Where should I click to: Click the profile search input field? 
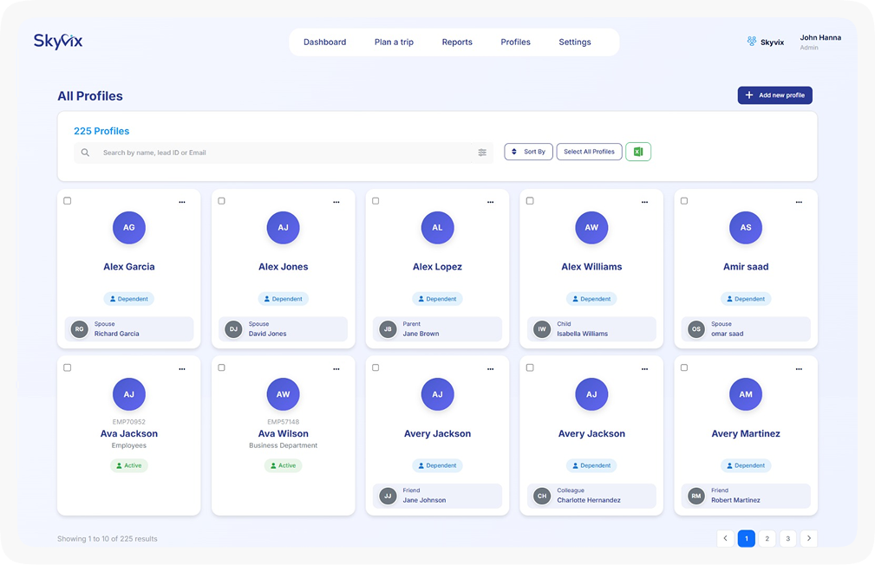286,153
